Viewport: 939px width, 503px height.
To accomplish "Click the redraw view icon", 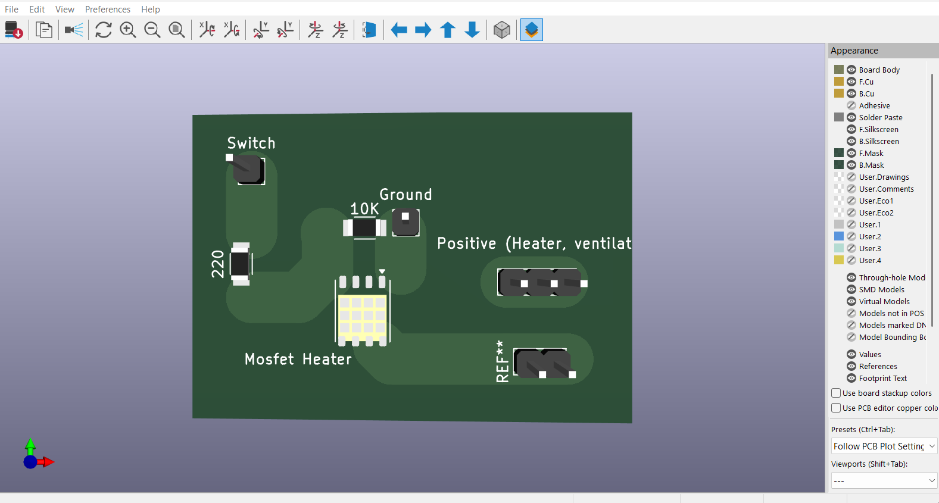I will [x=104, y=30].
